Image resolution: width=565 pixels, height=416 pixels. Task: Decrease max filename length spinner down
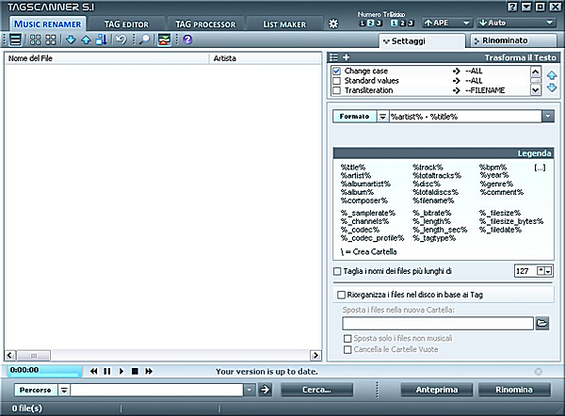click(x=548, y=271)
